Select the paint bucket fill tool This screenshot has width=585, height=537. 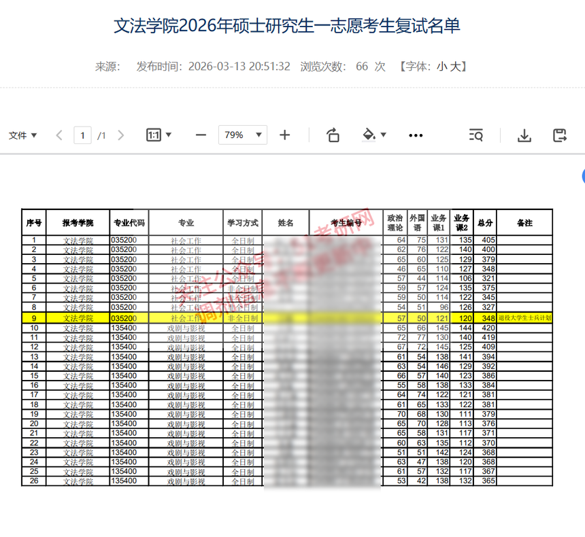pyautogui.click(x=369, y=135)
